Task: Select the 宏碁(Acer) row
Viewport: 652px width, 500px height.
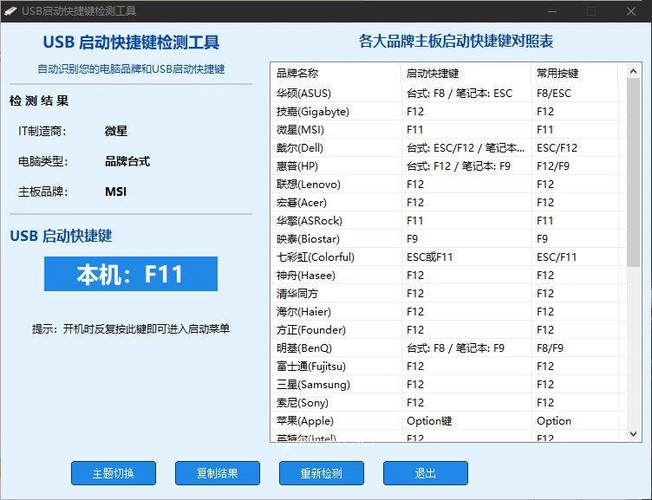Action: pyautogui.click(x=448, y=203)
